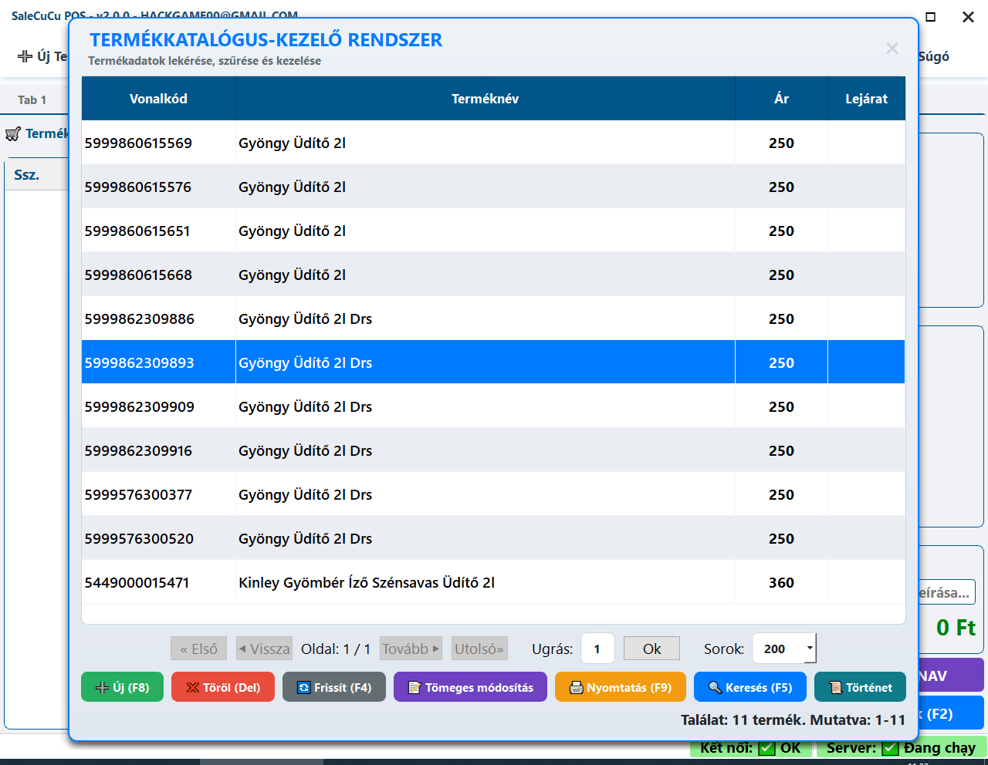Click the green Új (F8) plus button
The width and height of the screenshot is (988, 765).
click(x=122, y=687)
